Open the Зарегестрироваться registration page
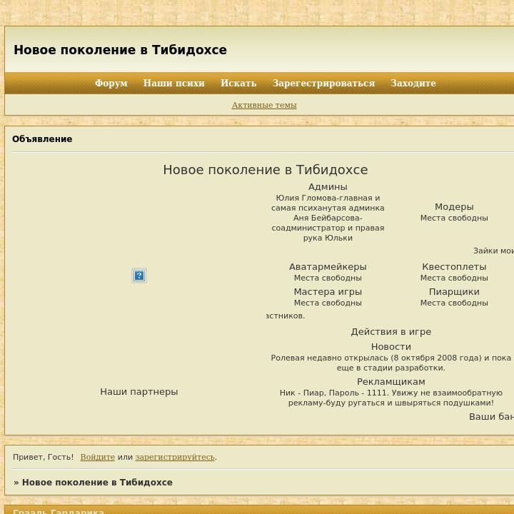The image size is (514, 514). pyautogui.click(x=323, y=83)
